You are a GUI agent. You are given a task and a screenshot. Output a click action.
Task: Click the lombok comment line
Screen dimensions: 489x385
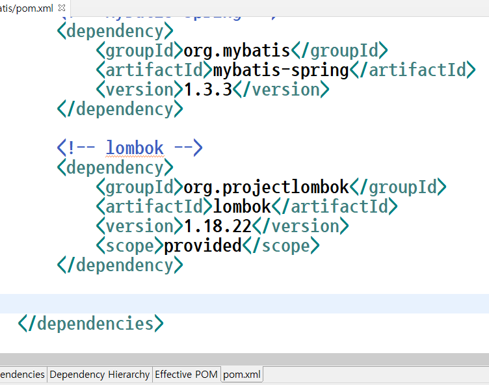(x=130, y=148)
